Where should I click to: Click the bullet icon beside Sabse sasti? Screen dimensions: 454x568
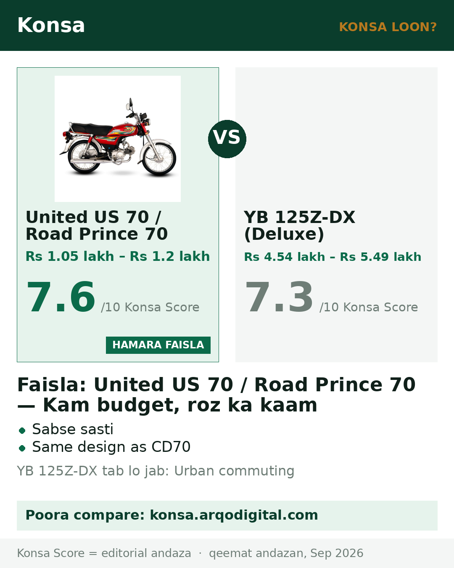[22, 430]
